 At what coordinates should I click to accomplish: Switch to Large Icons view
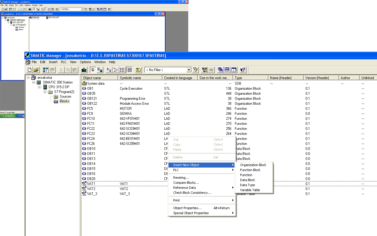(109, 70)
